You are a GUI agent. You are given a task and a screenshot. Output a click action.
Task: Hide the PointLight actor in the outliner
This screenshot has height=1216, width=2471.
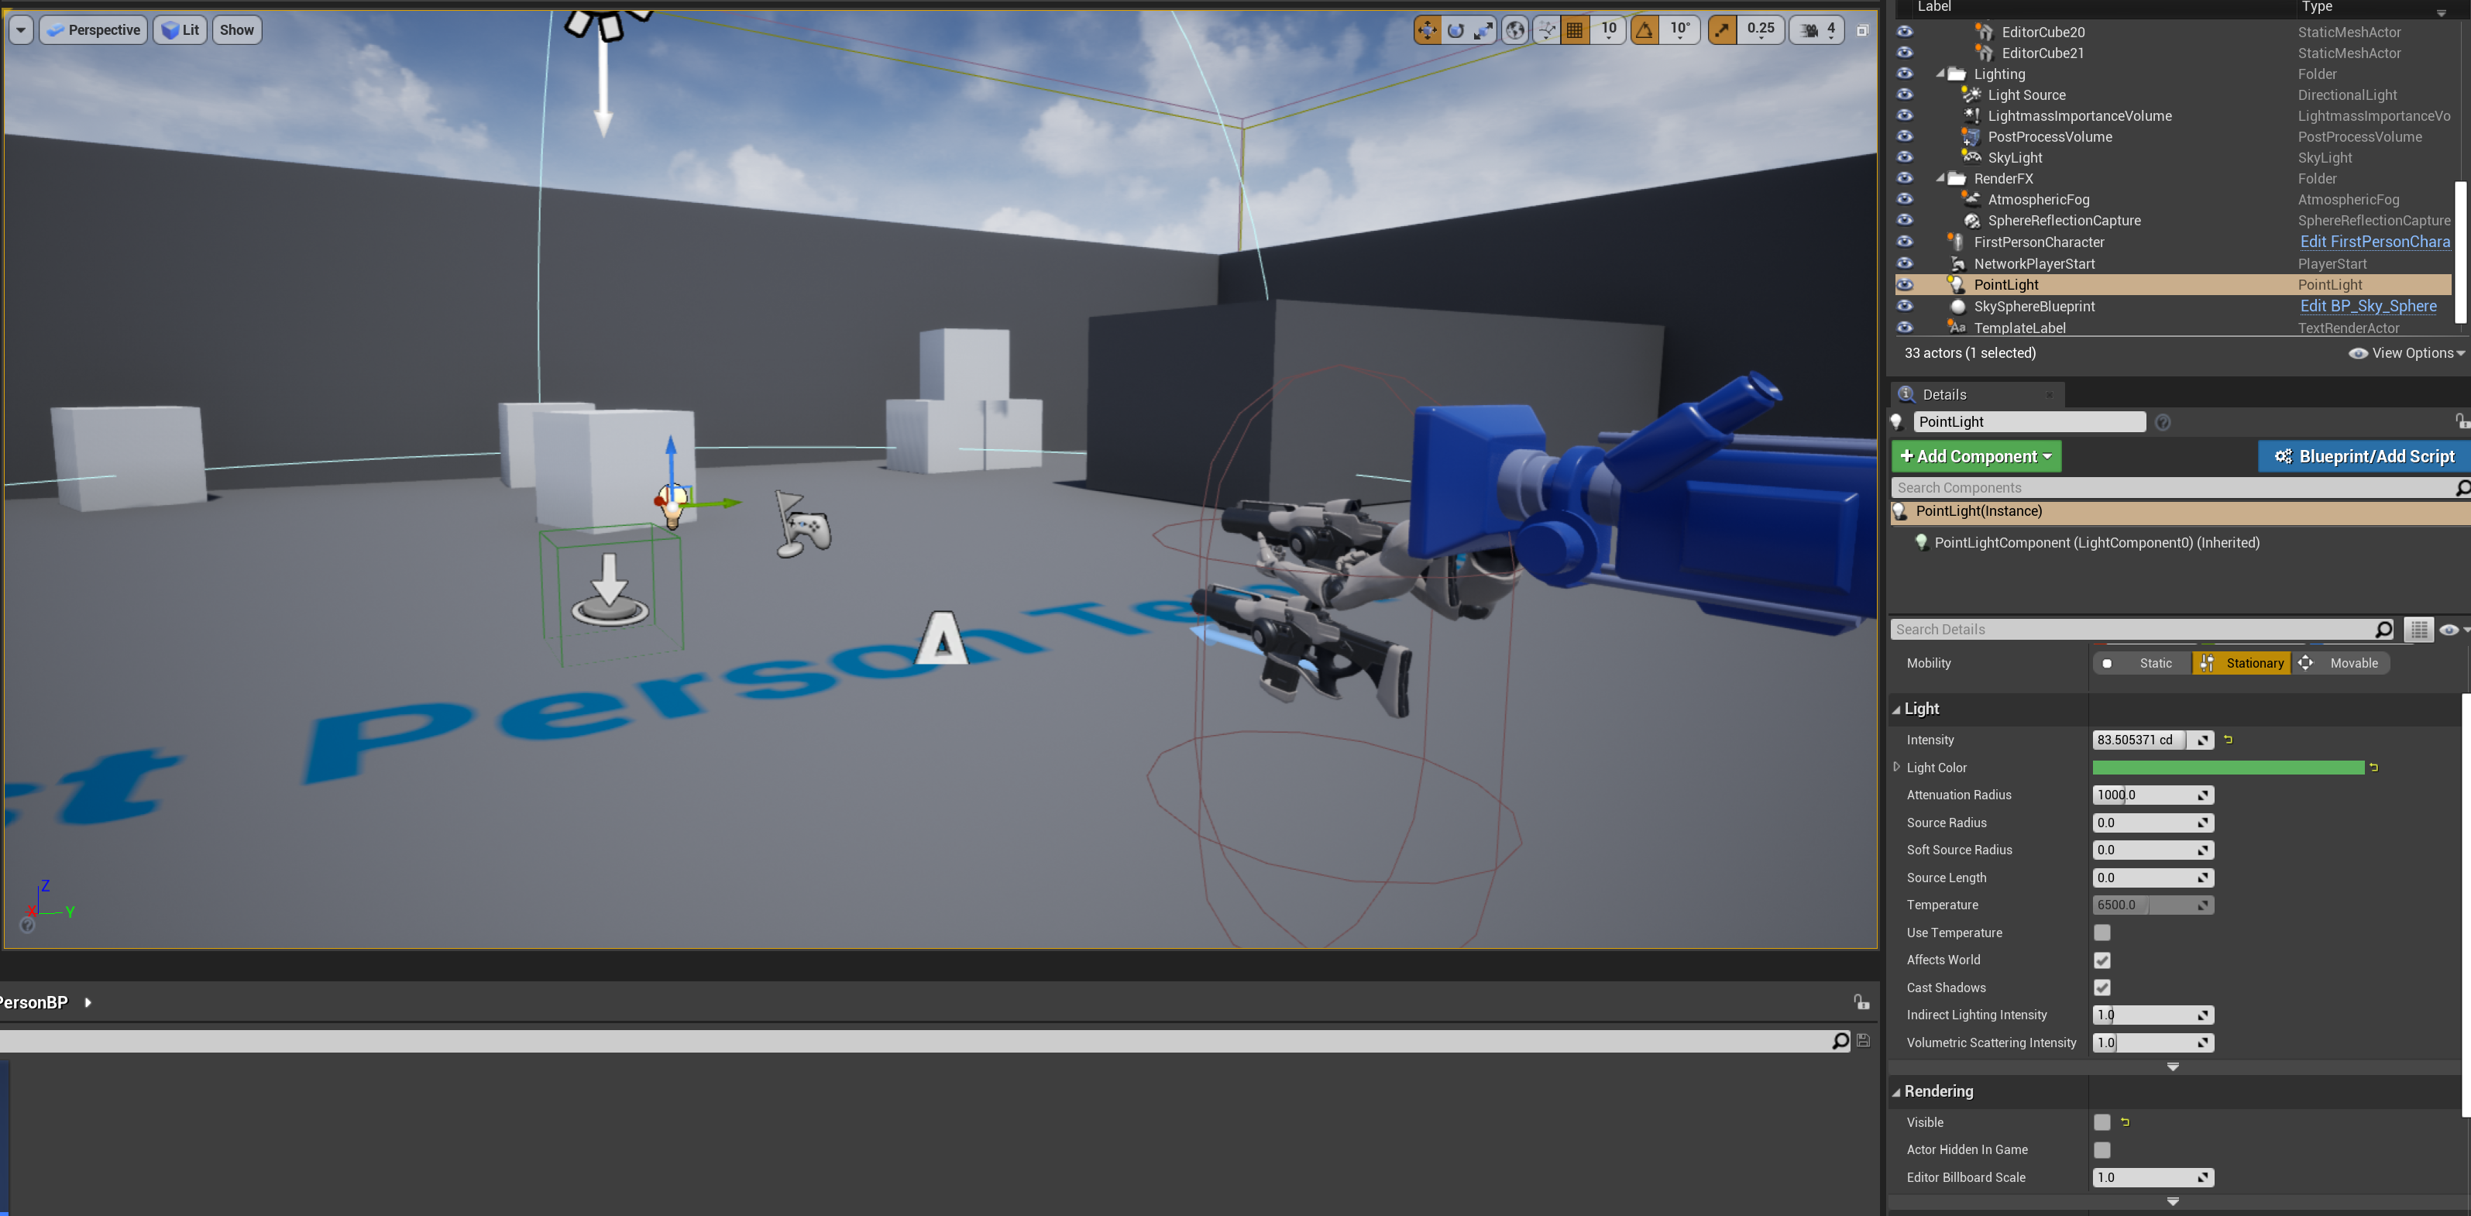(1905, 283)
